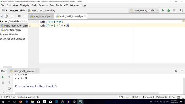Open the Refactor menu
Image resolution: width=185 pixels, height=104 pixels.
tap(43, 5)
